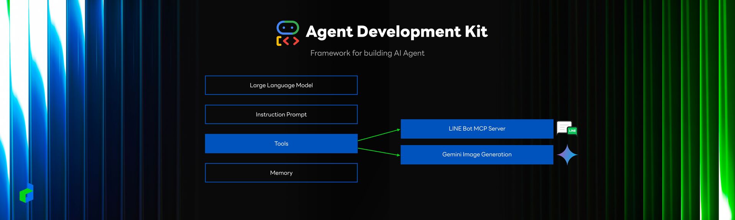735x220 pixels.
Task: Click the blue-green cube logo
Action: pyautogui.click(x=26, y=193)
